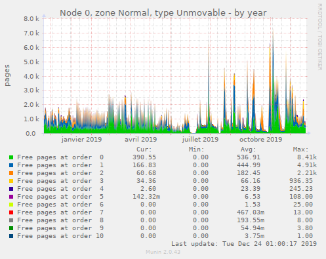Select 'Free pages at order 8' label

click(x=60, y=220)
